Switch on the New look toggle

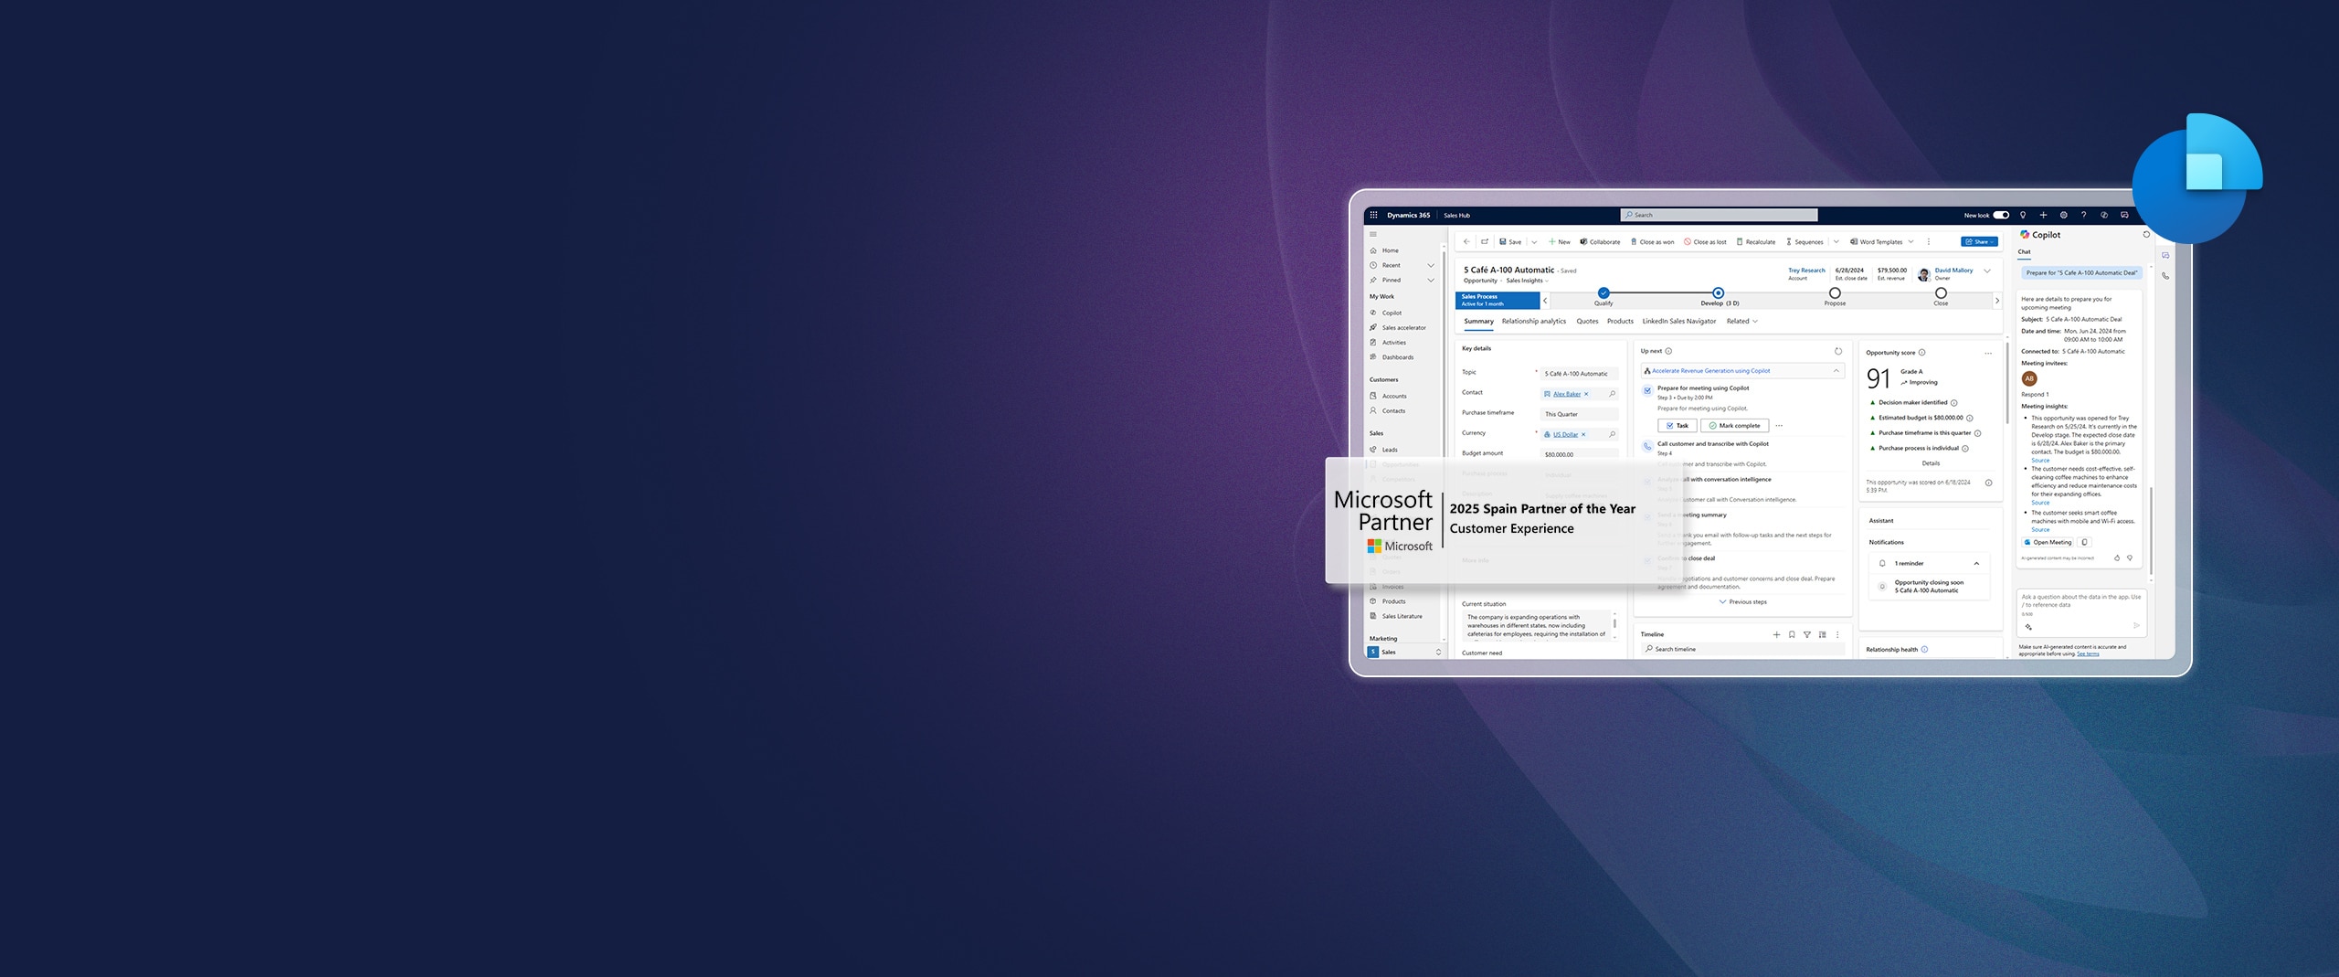(1999, 215)
